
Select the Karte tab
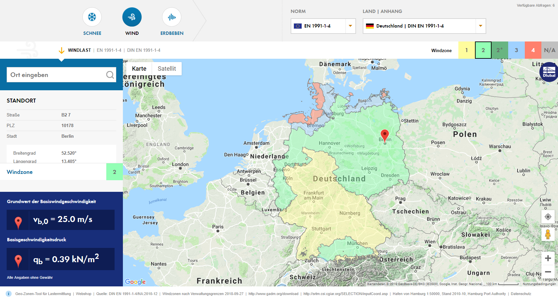click(x=139, y=69)
